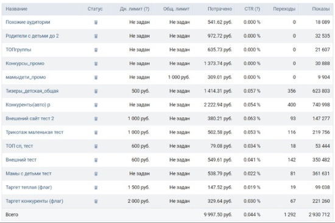Click trash icon for ТОПгруппы campaign
The width and height of the screenshot is (335, 223).
[96, 50]
